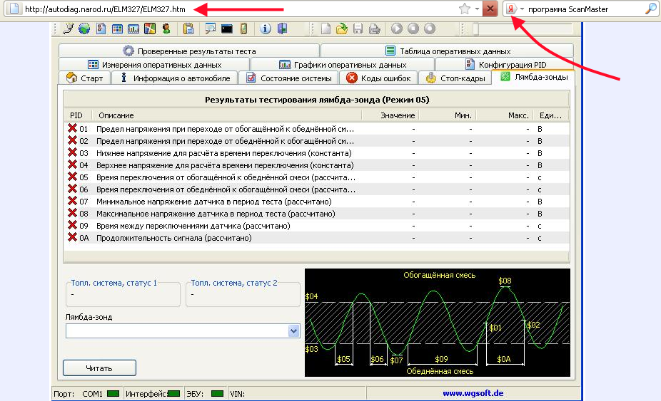
Task: Select PID 0A 'Продолжительность сигнала' row
Action: [x=316, y=238]
